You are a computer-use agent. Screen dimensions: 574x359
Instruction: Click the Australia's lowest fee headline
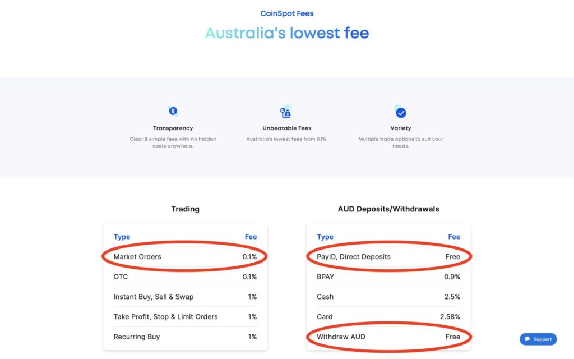coord(287,33)
